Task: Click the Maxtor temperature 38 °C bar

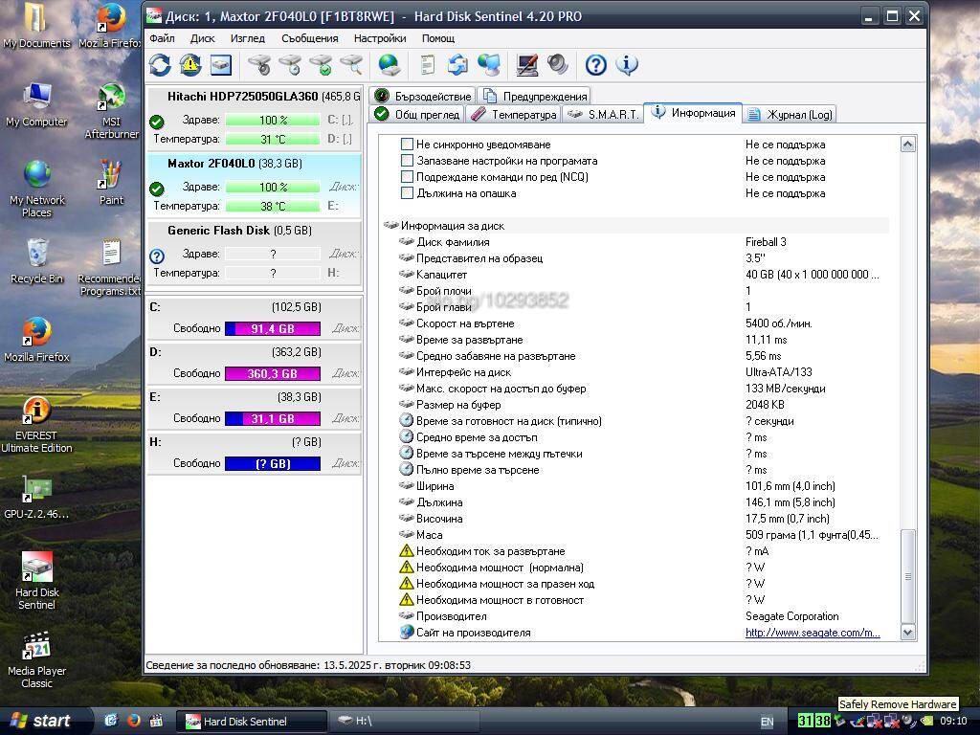Action: [273, 207]
